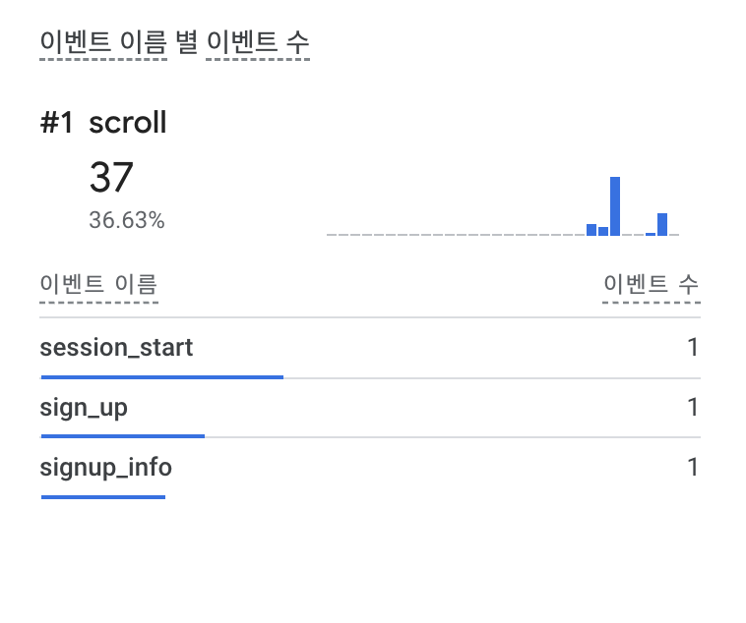Click the blue progress bar under session_start
This screenshot has height=623, width=746.
(161, 376)
